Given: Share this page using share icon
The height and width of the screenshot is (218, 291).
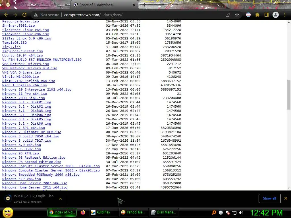Looking at the screenshot, I should (x=228, y=15).
